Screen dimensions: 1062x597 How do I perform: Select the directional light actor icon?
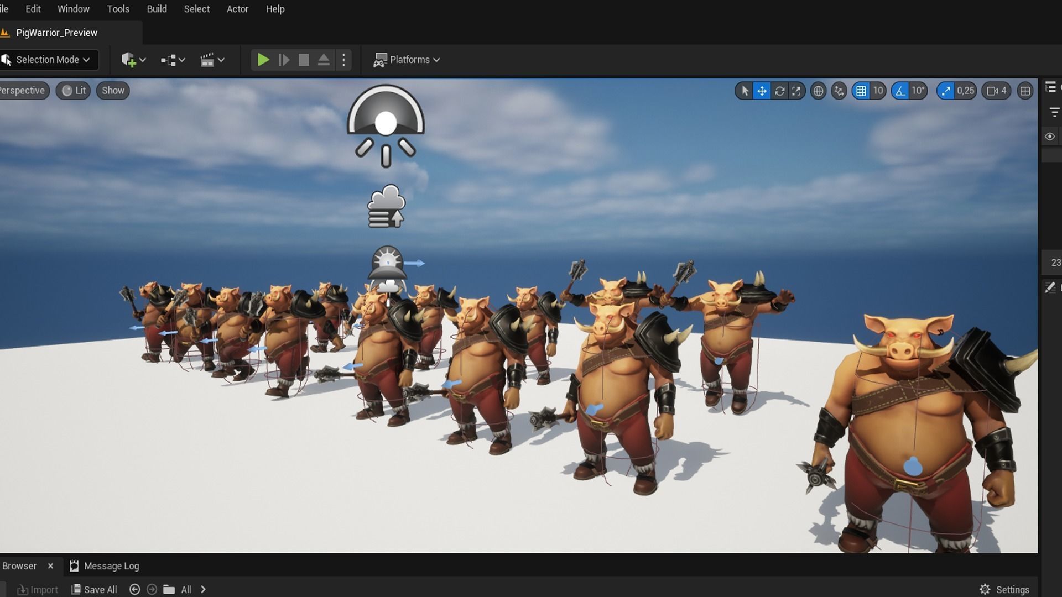pyautogui.click(x=386, y=125)
